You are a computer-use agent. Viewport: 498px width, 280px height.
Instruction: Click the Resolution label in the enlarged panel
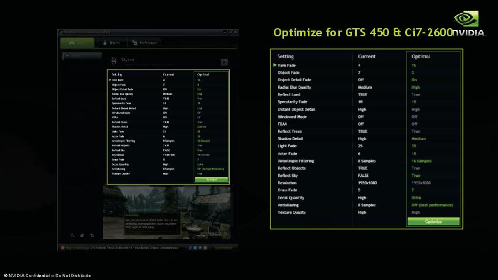click(x=287, y=183)
